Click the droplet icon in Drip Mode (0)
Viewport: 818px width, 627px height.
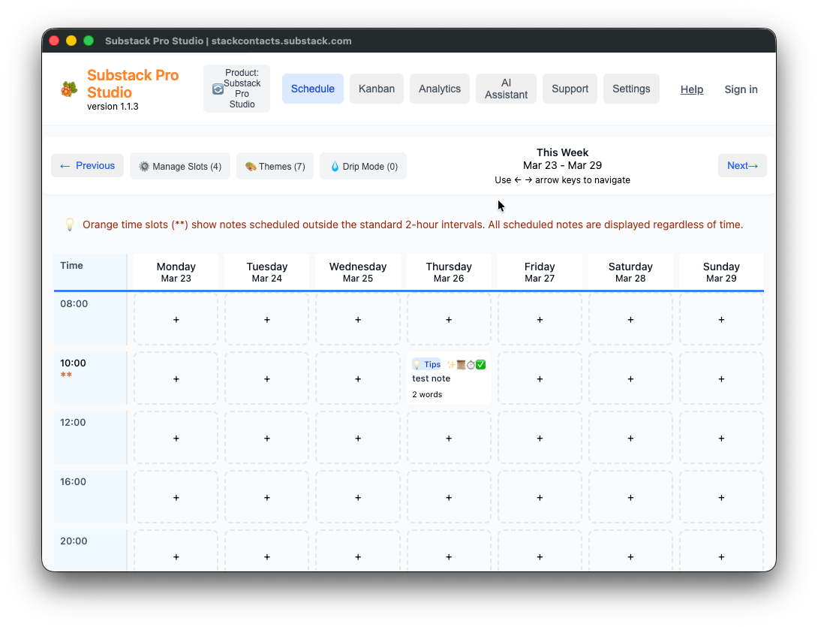pyautogui.click(x=335, y=167)
